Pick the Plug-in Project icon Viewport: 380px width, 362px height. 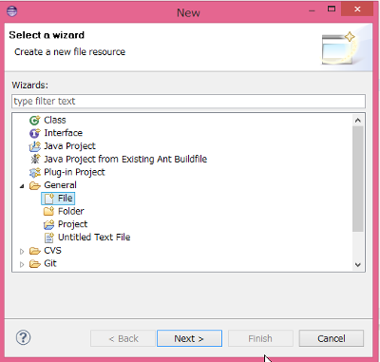(35, 172)
